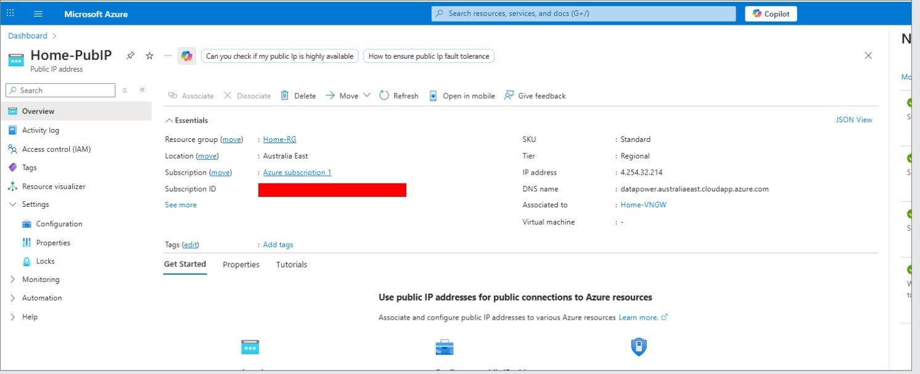Viewport: 920px width, 374px height.
Task: Click the Copilot icon beside resource title
Action: 186,56
